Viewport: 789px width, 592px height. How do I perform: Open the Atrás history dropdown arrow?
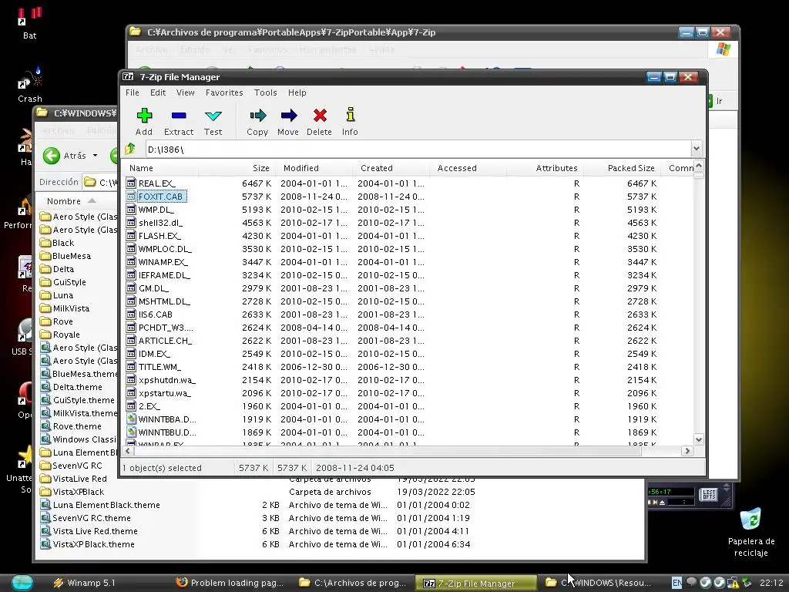click(x=95, y=156)
